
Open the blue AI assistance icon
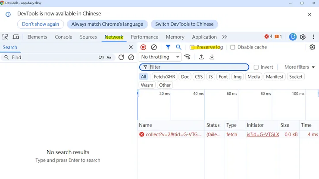(x=293, y=36)
